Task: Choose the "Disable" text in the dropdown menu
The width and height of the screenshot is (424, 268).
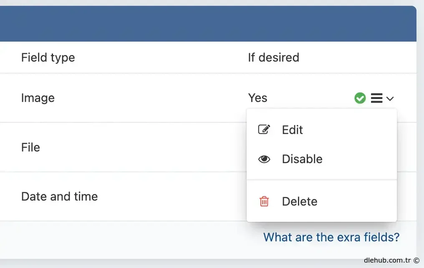Action: [302, 159]
